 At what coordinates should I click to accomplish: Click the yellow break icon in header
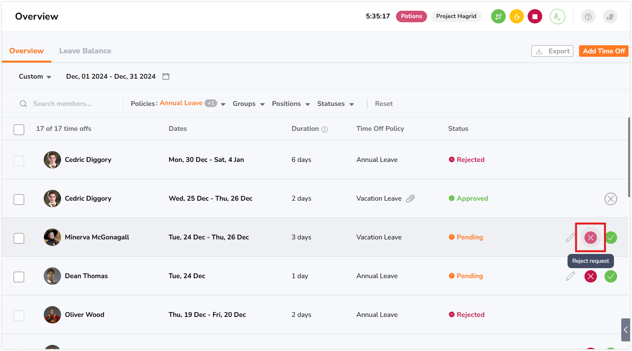pos(516,16)
